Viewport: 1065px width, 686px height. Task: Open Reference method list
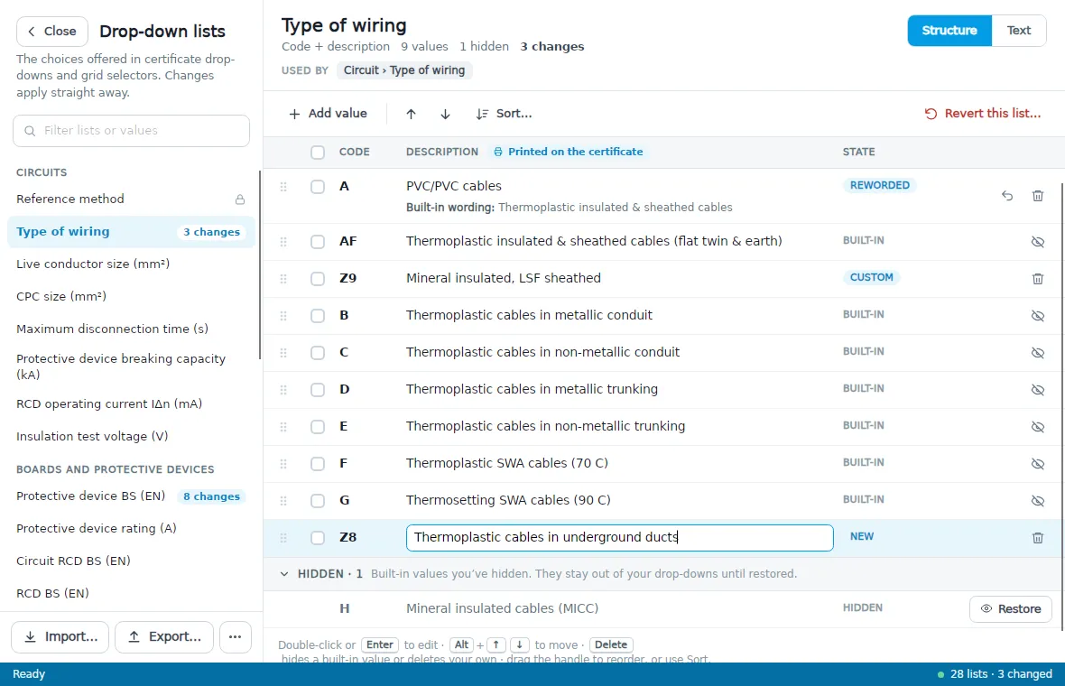130,199
